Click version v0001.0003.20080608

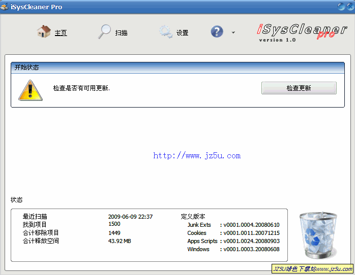pos(251,249)
